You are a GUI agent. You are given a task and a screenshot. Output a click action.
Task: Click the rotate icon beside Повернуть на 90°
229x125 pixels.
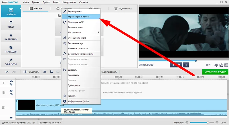click(x=65, y=22)
